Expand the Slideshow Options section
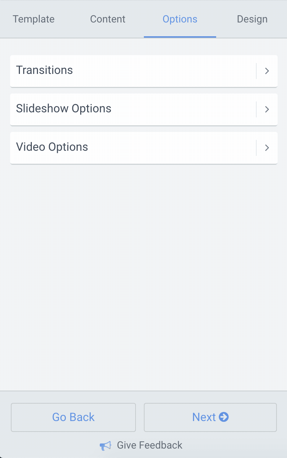Image resolution: width=287 pixels, height=458 pixels. (x=144, y=109)
